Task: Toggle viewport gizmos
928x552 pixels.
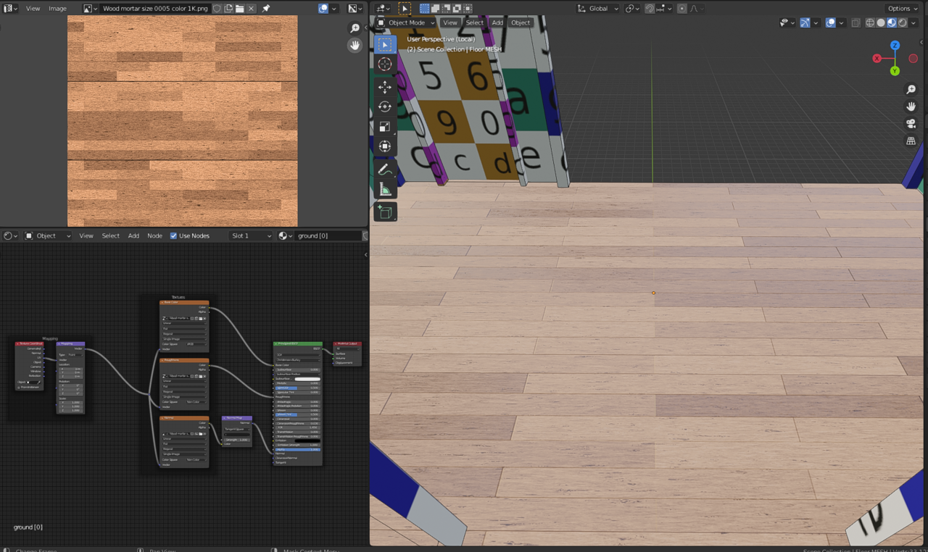Action: click(x=805, y=22)
